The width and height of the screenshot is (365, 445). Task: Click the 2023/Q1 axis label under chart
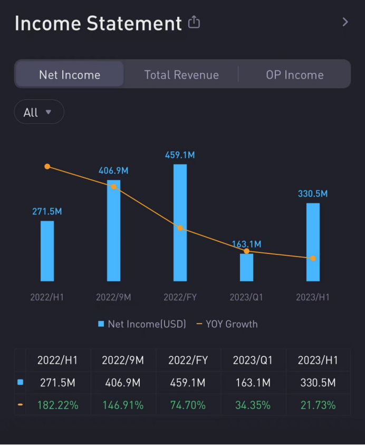(246, 297)
